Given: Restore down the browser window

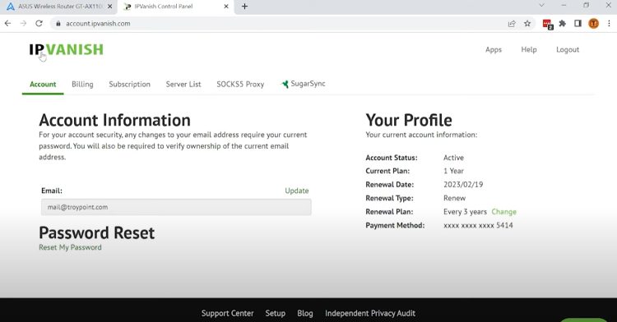Looking at the screenshot, I should coord(587,5).
